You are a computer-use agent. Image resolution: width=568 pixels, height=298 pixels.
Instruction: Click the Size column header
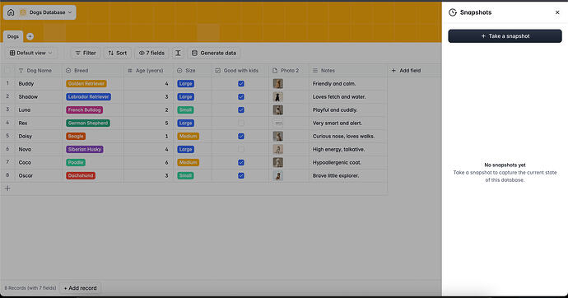coord(193,71)
